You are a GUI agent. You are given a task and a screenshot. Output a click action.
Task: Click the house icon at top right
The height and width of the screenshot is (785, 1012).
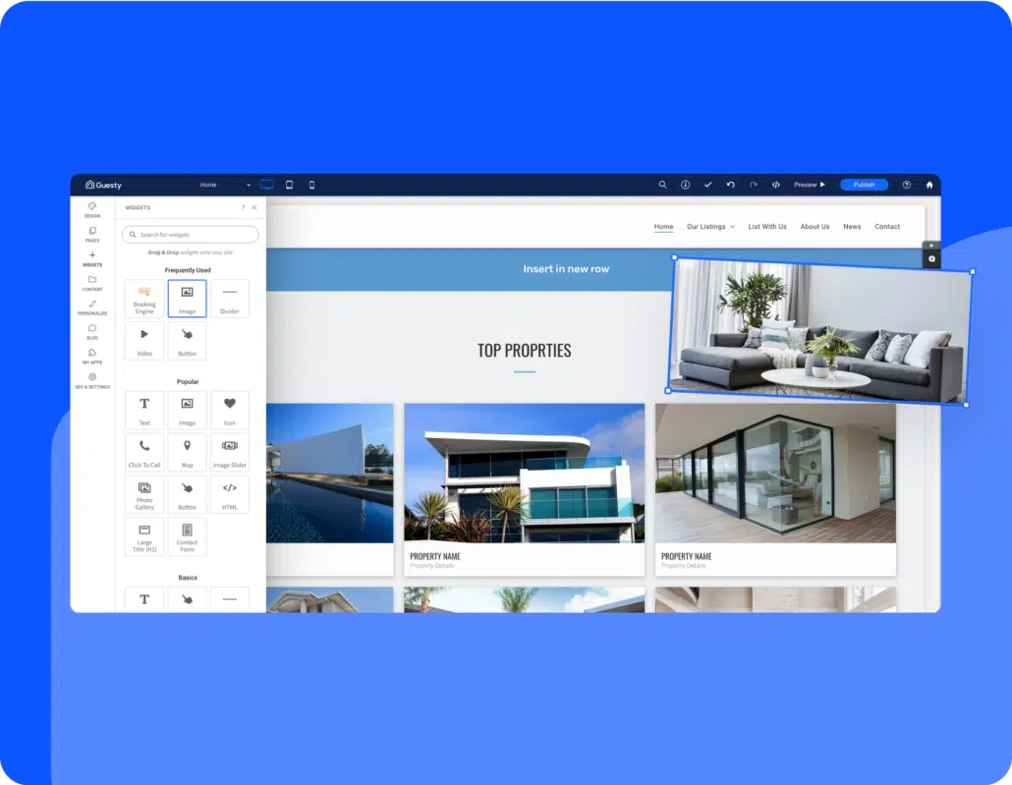click(x=929, y=185)
